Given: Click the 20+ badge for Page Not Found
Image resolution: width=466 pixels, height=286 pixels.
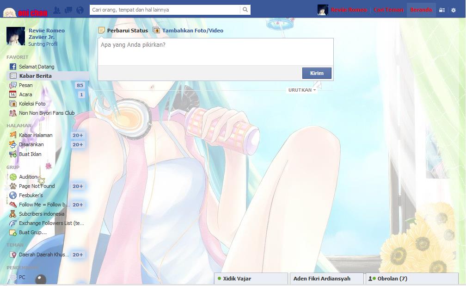Looking at the screenshot, I should (78, 187).
